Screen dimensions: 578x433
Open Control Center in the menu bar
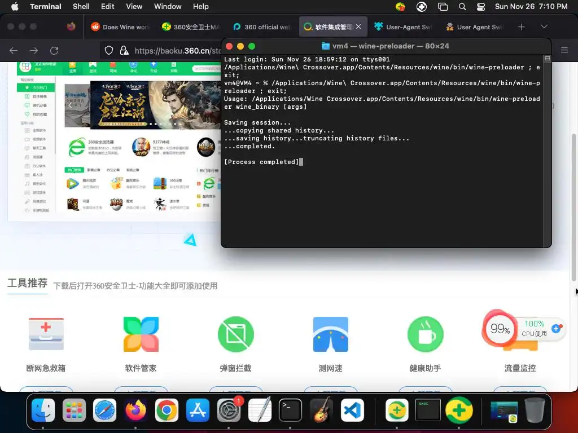pyautogui.click(x=481, y=7)
